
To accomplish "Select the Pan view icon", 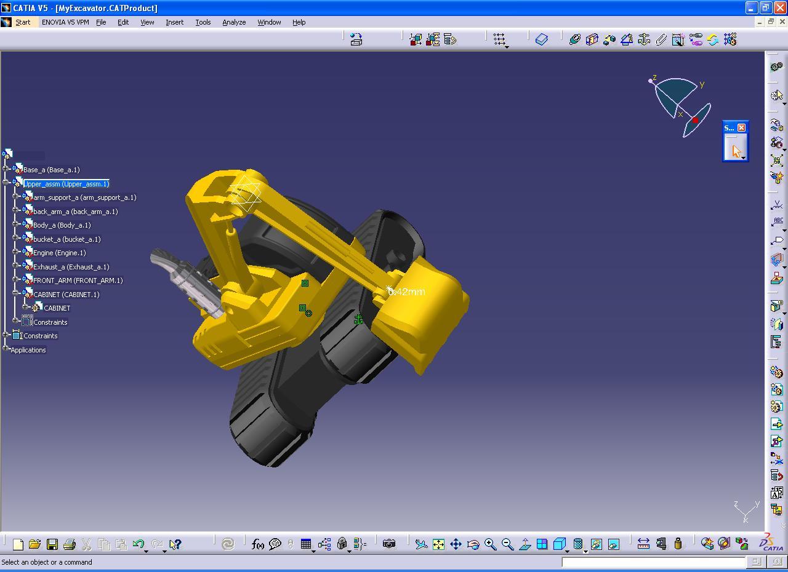I will 456,544.
